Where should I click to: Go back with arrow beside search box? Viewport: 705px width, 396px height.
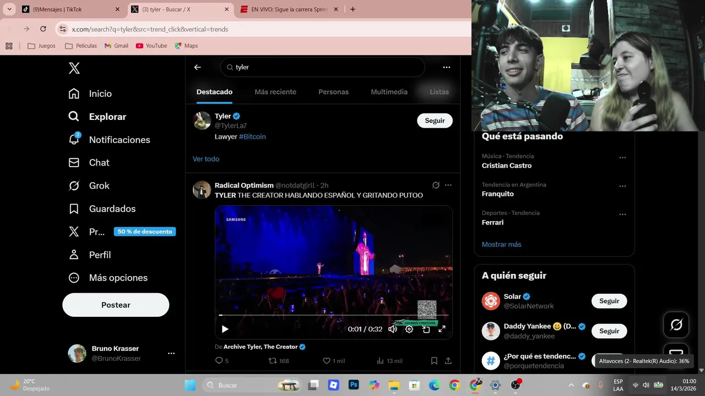pyautogui.click(x=197, y=67)
